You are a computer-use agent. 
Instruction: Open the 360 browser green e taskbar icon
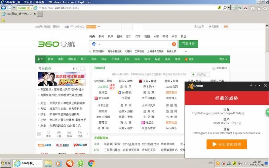pyautogui.click(x=81, y=163)
